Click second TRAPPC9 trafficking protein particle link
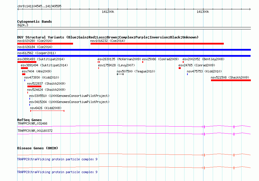Image resolution: width=259 pixels, height=181 pixels. [x=57, y=172]
